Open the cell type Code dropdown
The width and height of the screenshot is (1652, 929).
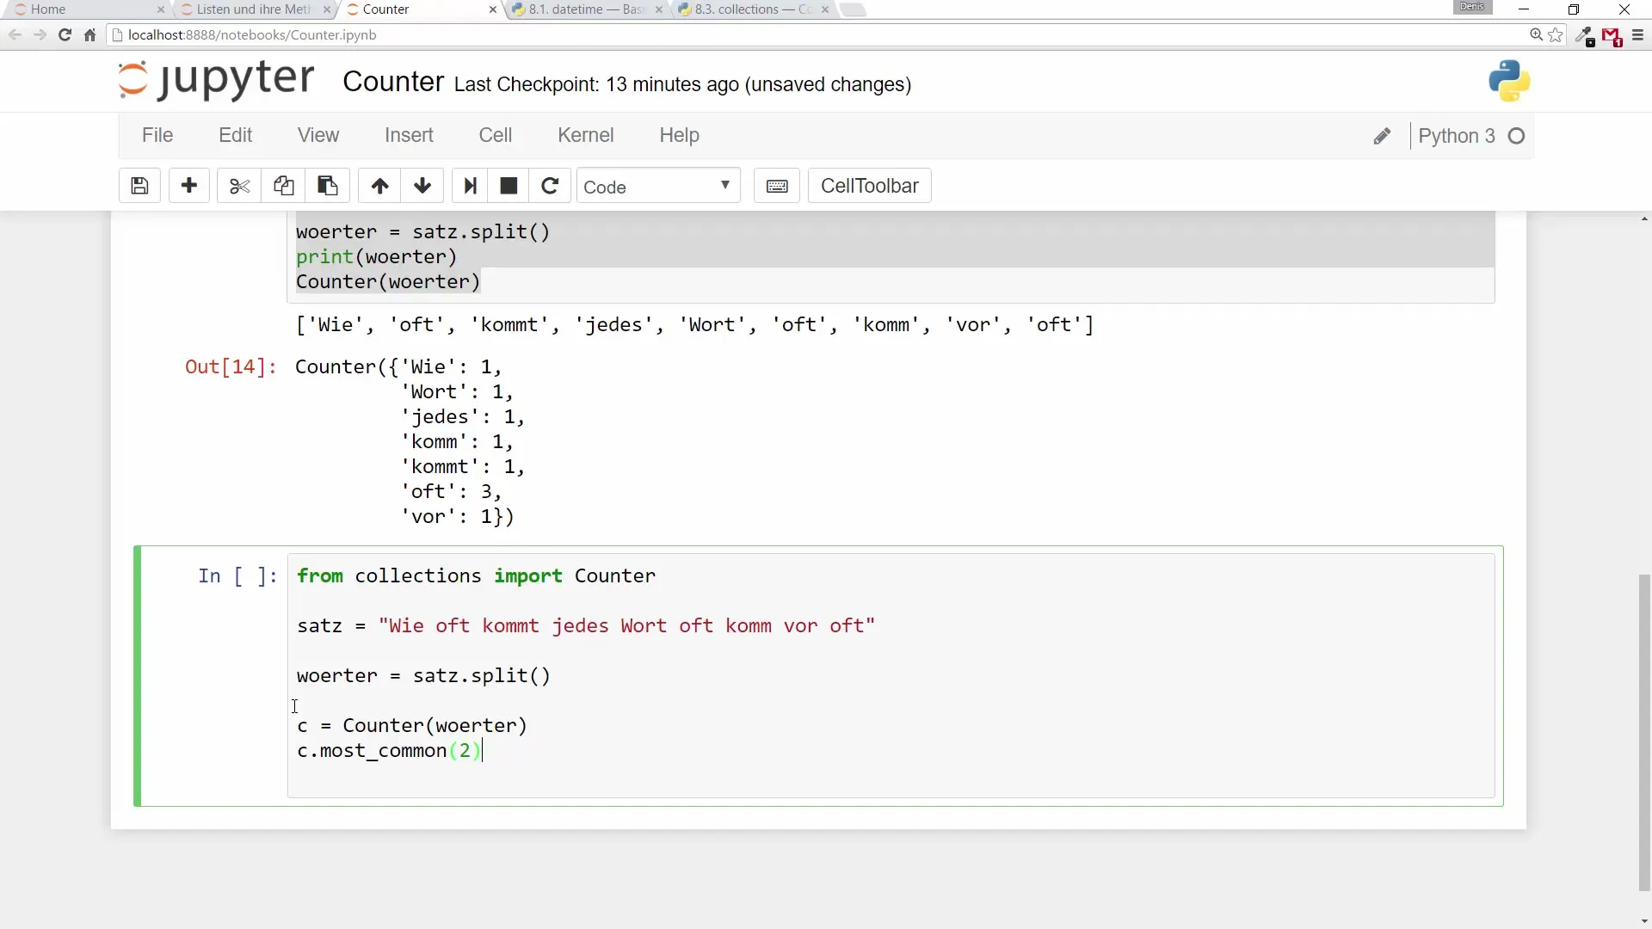(x=657, y=186)
